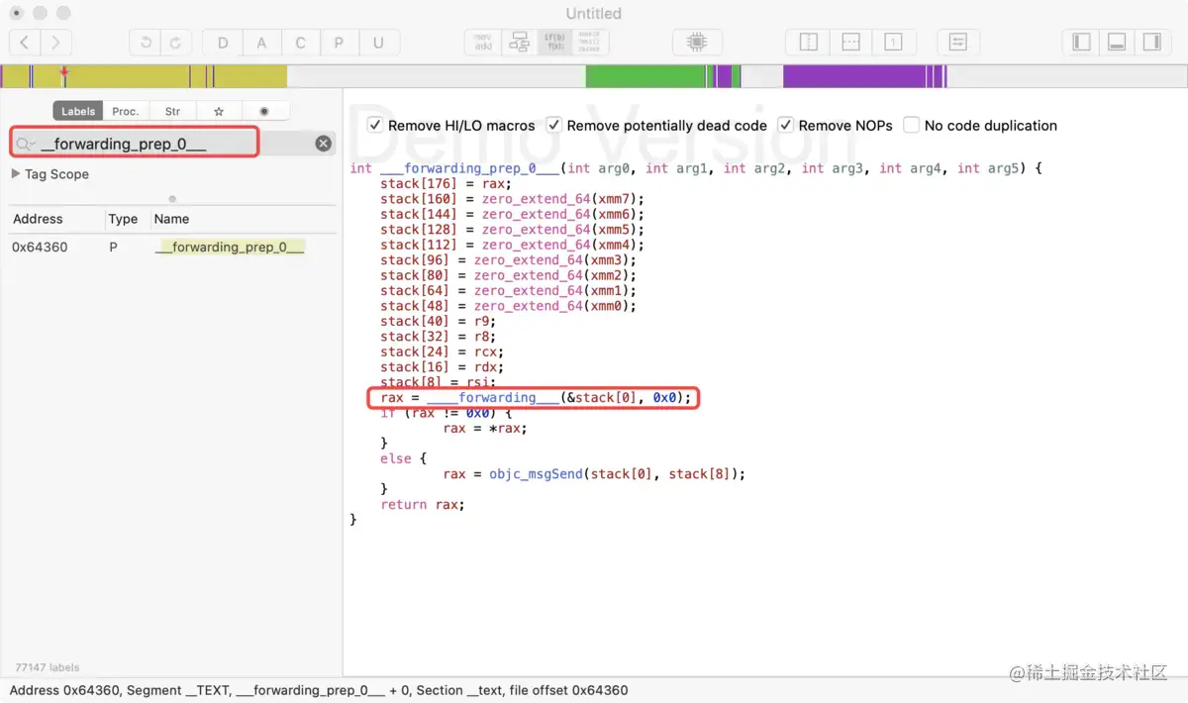Screen dimensions: 1188x703
Task: Mark as procedure with P button
Action: [339, 43]
